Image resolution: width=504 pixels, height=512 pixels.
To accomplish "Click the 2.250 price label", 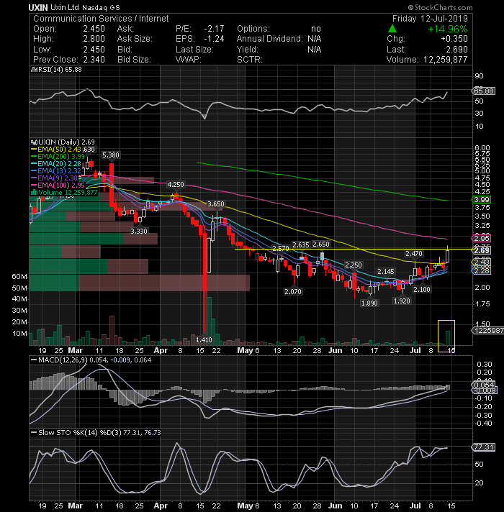I will tap(354, 265).
